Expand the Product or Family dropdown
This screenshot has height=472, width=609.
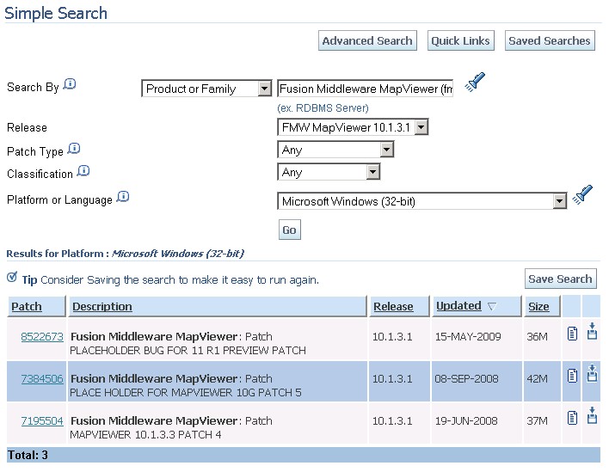tap(264, 89)
